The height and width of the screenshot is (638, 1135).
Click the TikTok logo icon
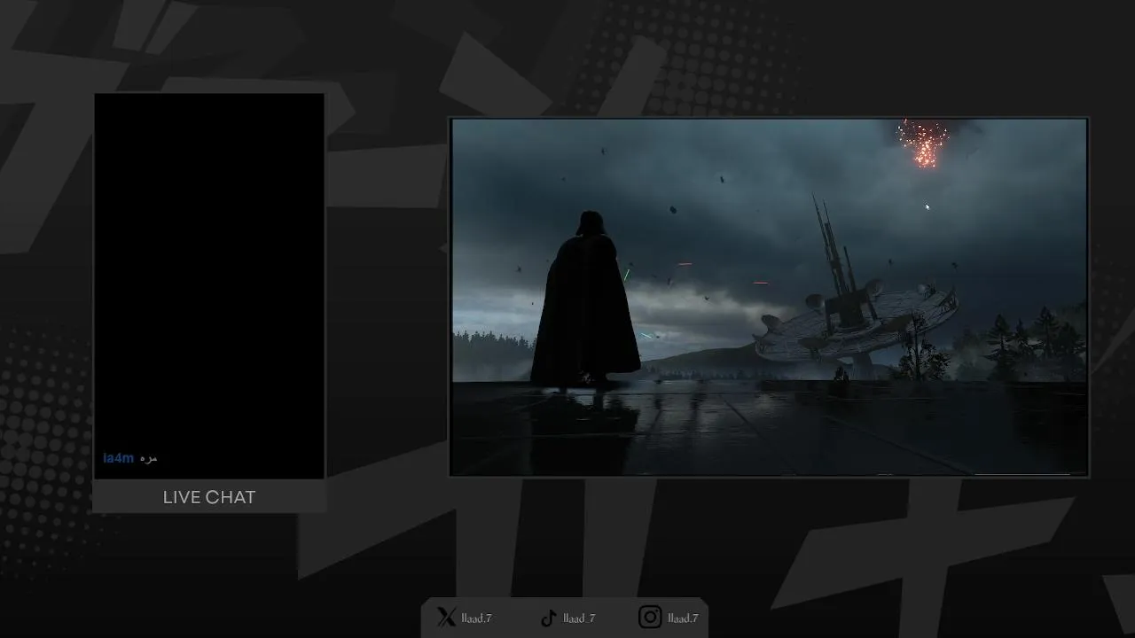tap(548, 618)
